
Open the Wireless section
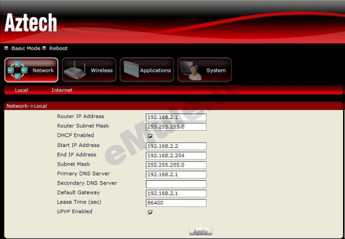pyautogui.click(x=89, y=70)
